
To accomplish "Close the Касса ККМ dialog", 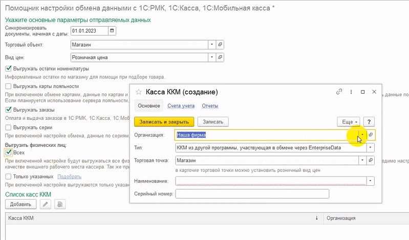I will 374,92.
